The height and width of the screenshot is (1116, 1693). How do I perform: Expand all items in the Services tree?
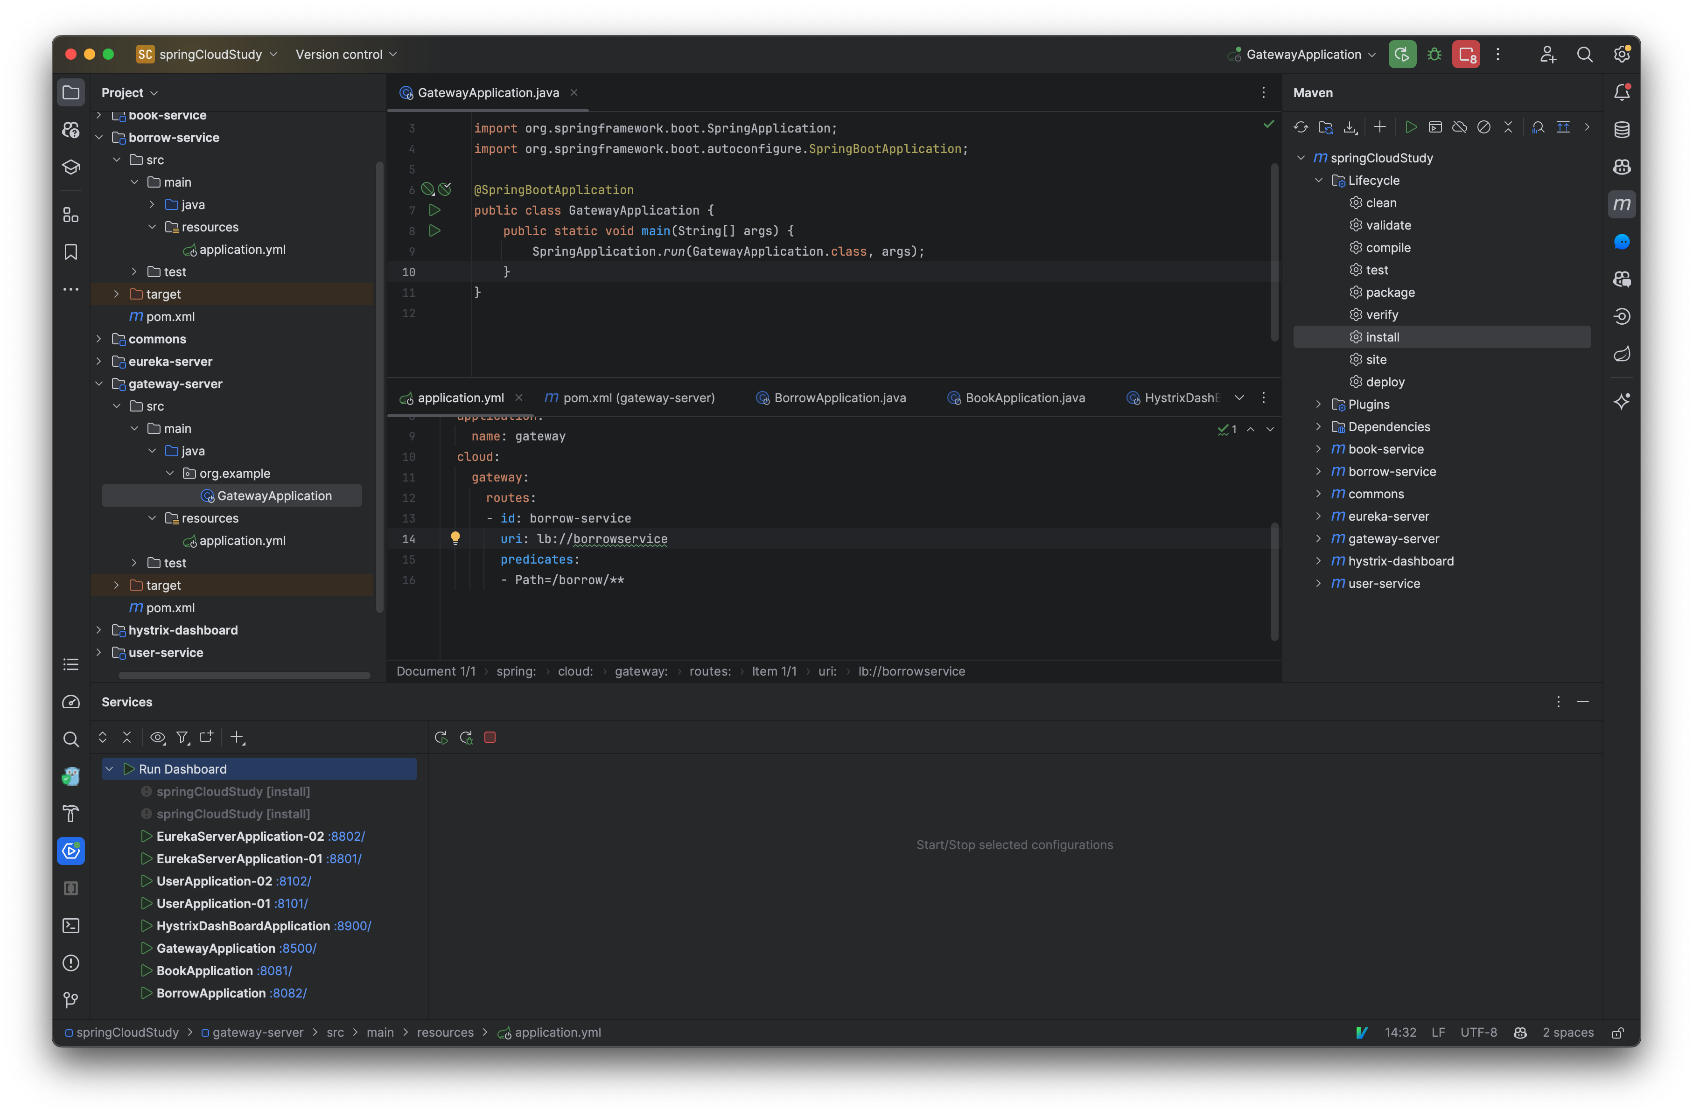(x=103, y=737)
